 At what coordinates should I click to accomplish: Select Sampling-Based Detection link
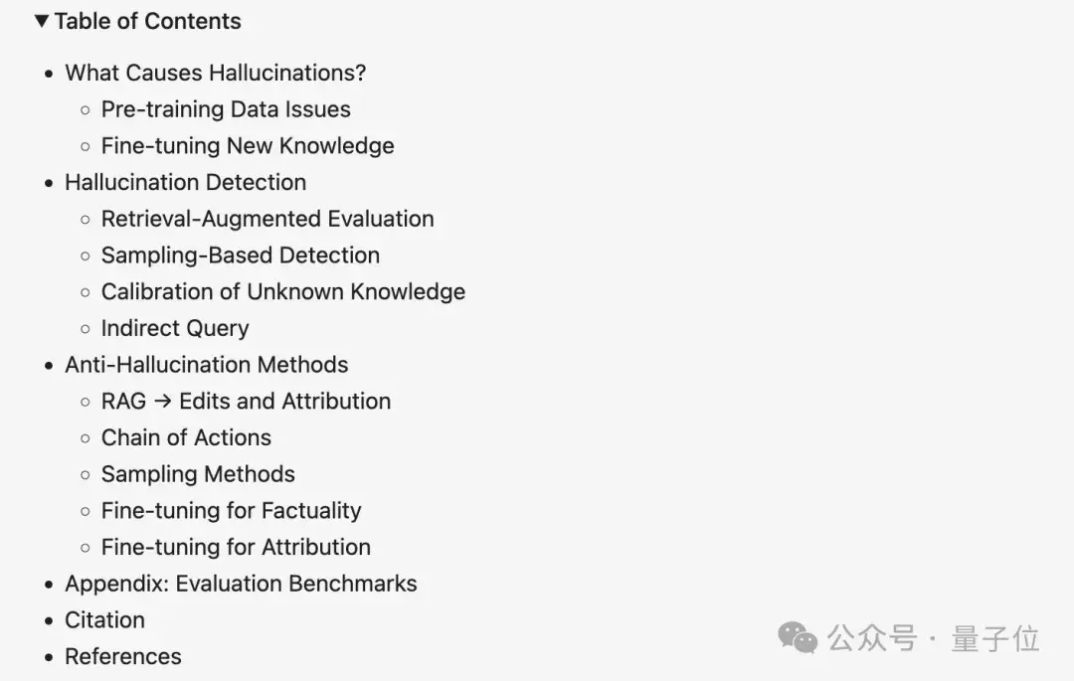point(241,255)
